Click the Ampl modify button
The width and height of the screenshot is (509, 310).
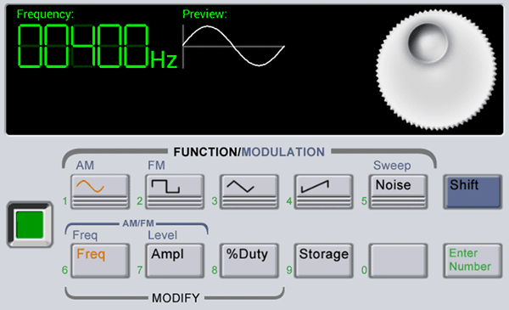[x=175, y=261]
